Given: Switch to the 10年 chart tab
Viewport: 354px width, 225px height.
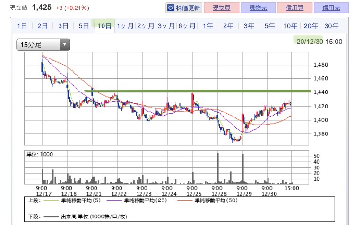Looking at the screenshot, I should click(290, 26).
